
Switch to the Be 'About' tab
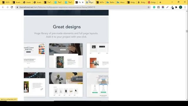click(x=121, y=2)
